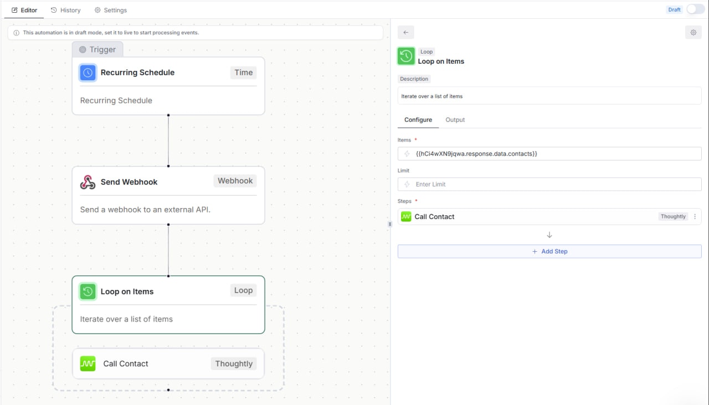Open panel settings via the gear icon
The image size is (709, 405).
pos(693,32)
